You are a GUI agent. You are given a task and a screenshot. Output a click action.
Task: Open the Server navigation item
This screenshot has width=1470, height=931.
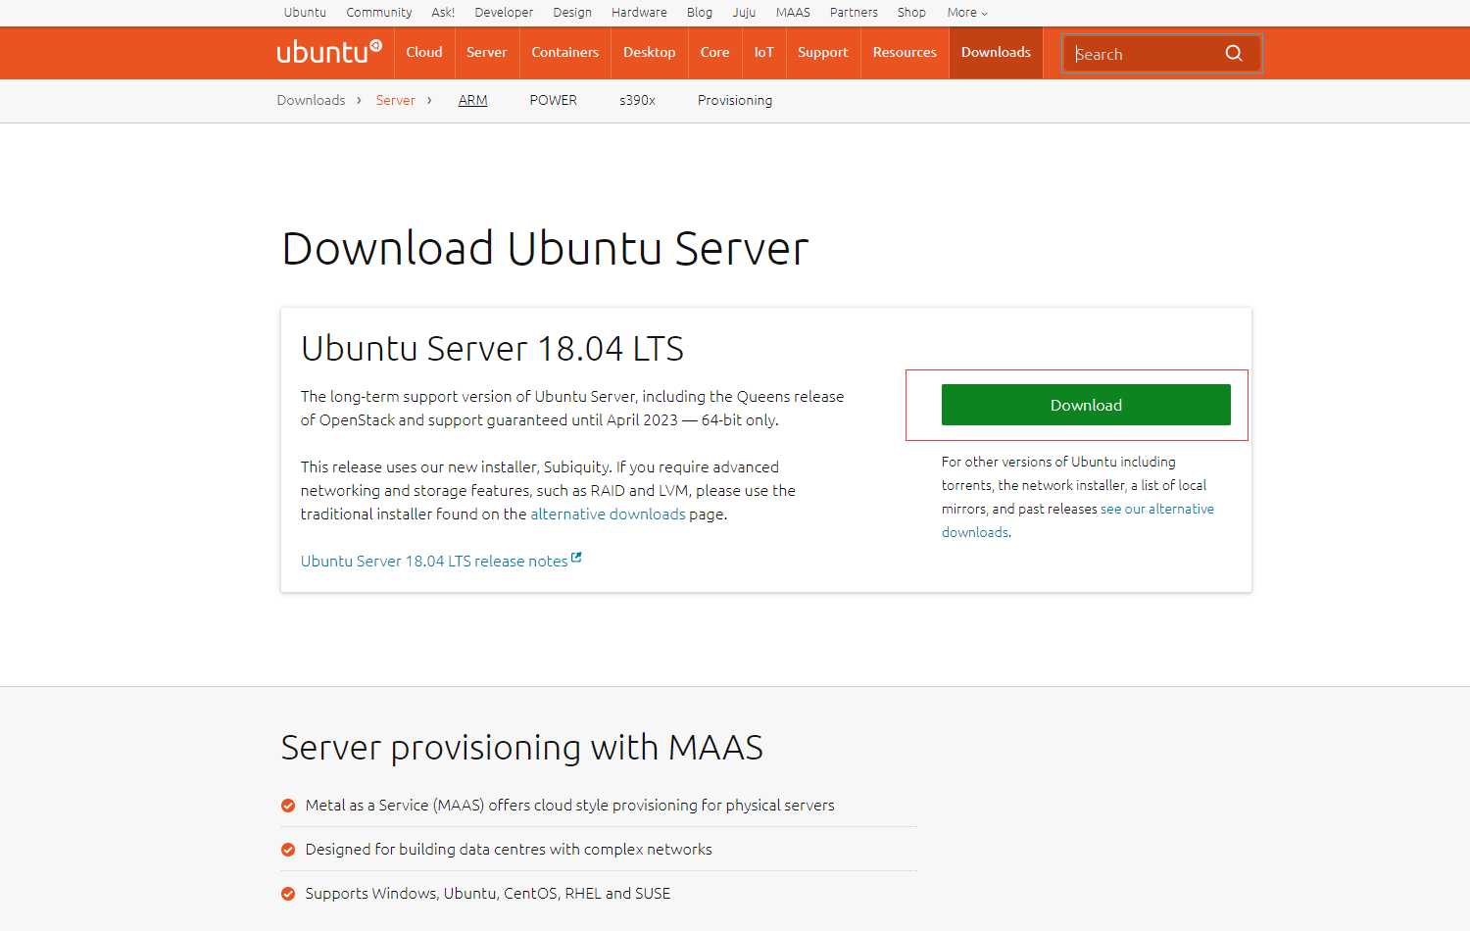pyautogui.click(x=486, y=52)
